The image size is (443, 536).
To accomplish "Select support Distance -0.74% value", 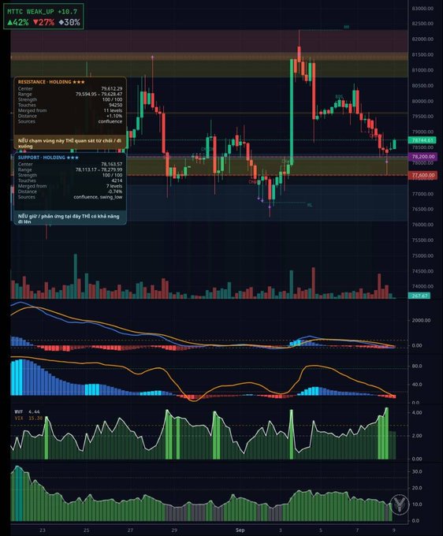I will point(115,192).
